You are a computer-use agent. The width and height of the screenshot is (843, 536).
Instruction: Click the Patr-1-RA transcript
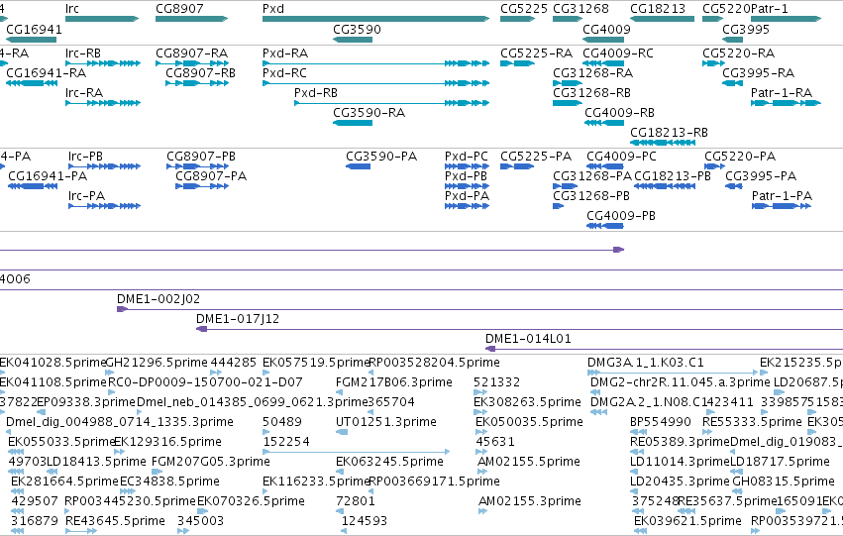786,103
